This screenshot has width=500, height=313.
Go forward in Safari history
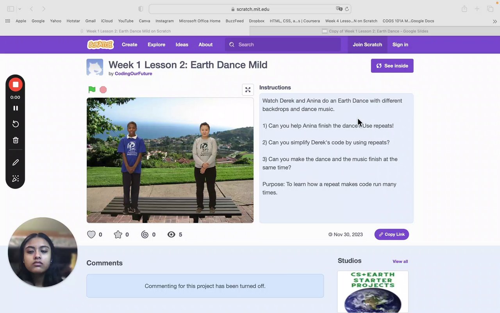[x=44, y=9]
